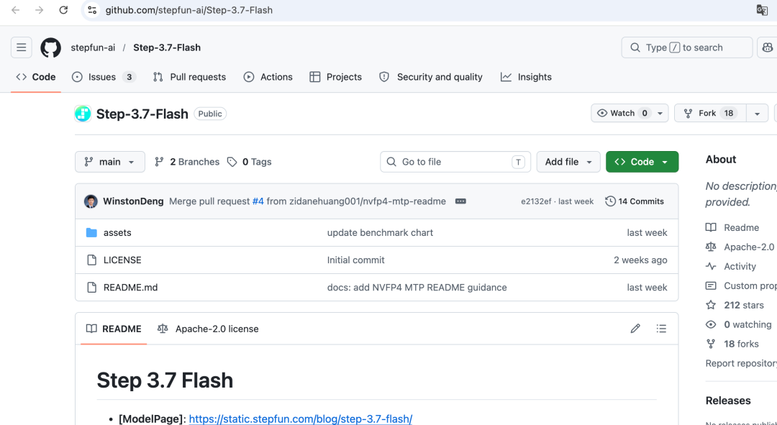This screenshot has width=777, height=425.
Task: Go back with browser back arrow
Action: click(15, 10)
